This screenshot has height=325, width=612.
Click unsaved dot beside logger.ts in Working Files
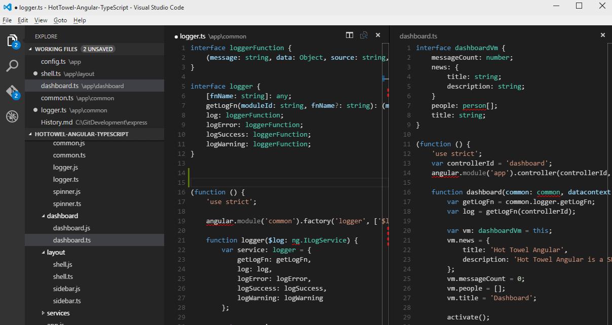coord(35,110)
